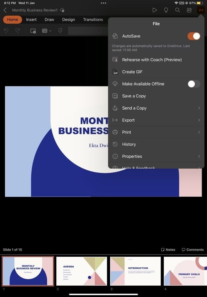This screenshot has height=297, width=207.
Task: Tap the share icon in top bar
Action: pos(189,10)
